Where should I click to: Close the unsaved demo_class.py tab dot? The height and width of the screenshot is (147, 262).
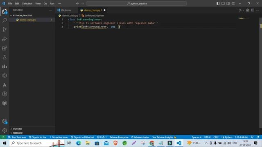[104, 10]
